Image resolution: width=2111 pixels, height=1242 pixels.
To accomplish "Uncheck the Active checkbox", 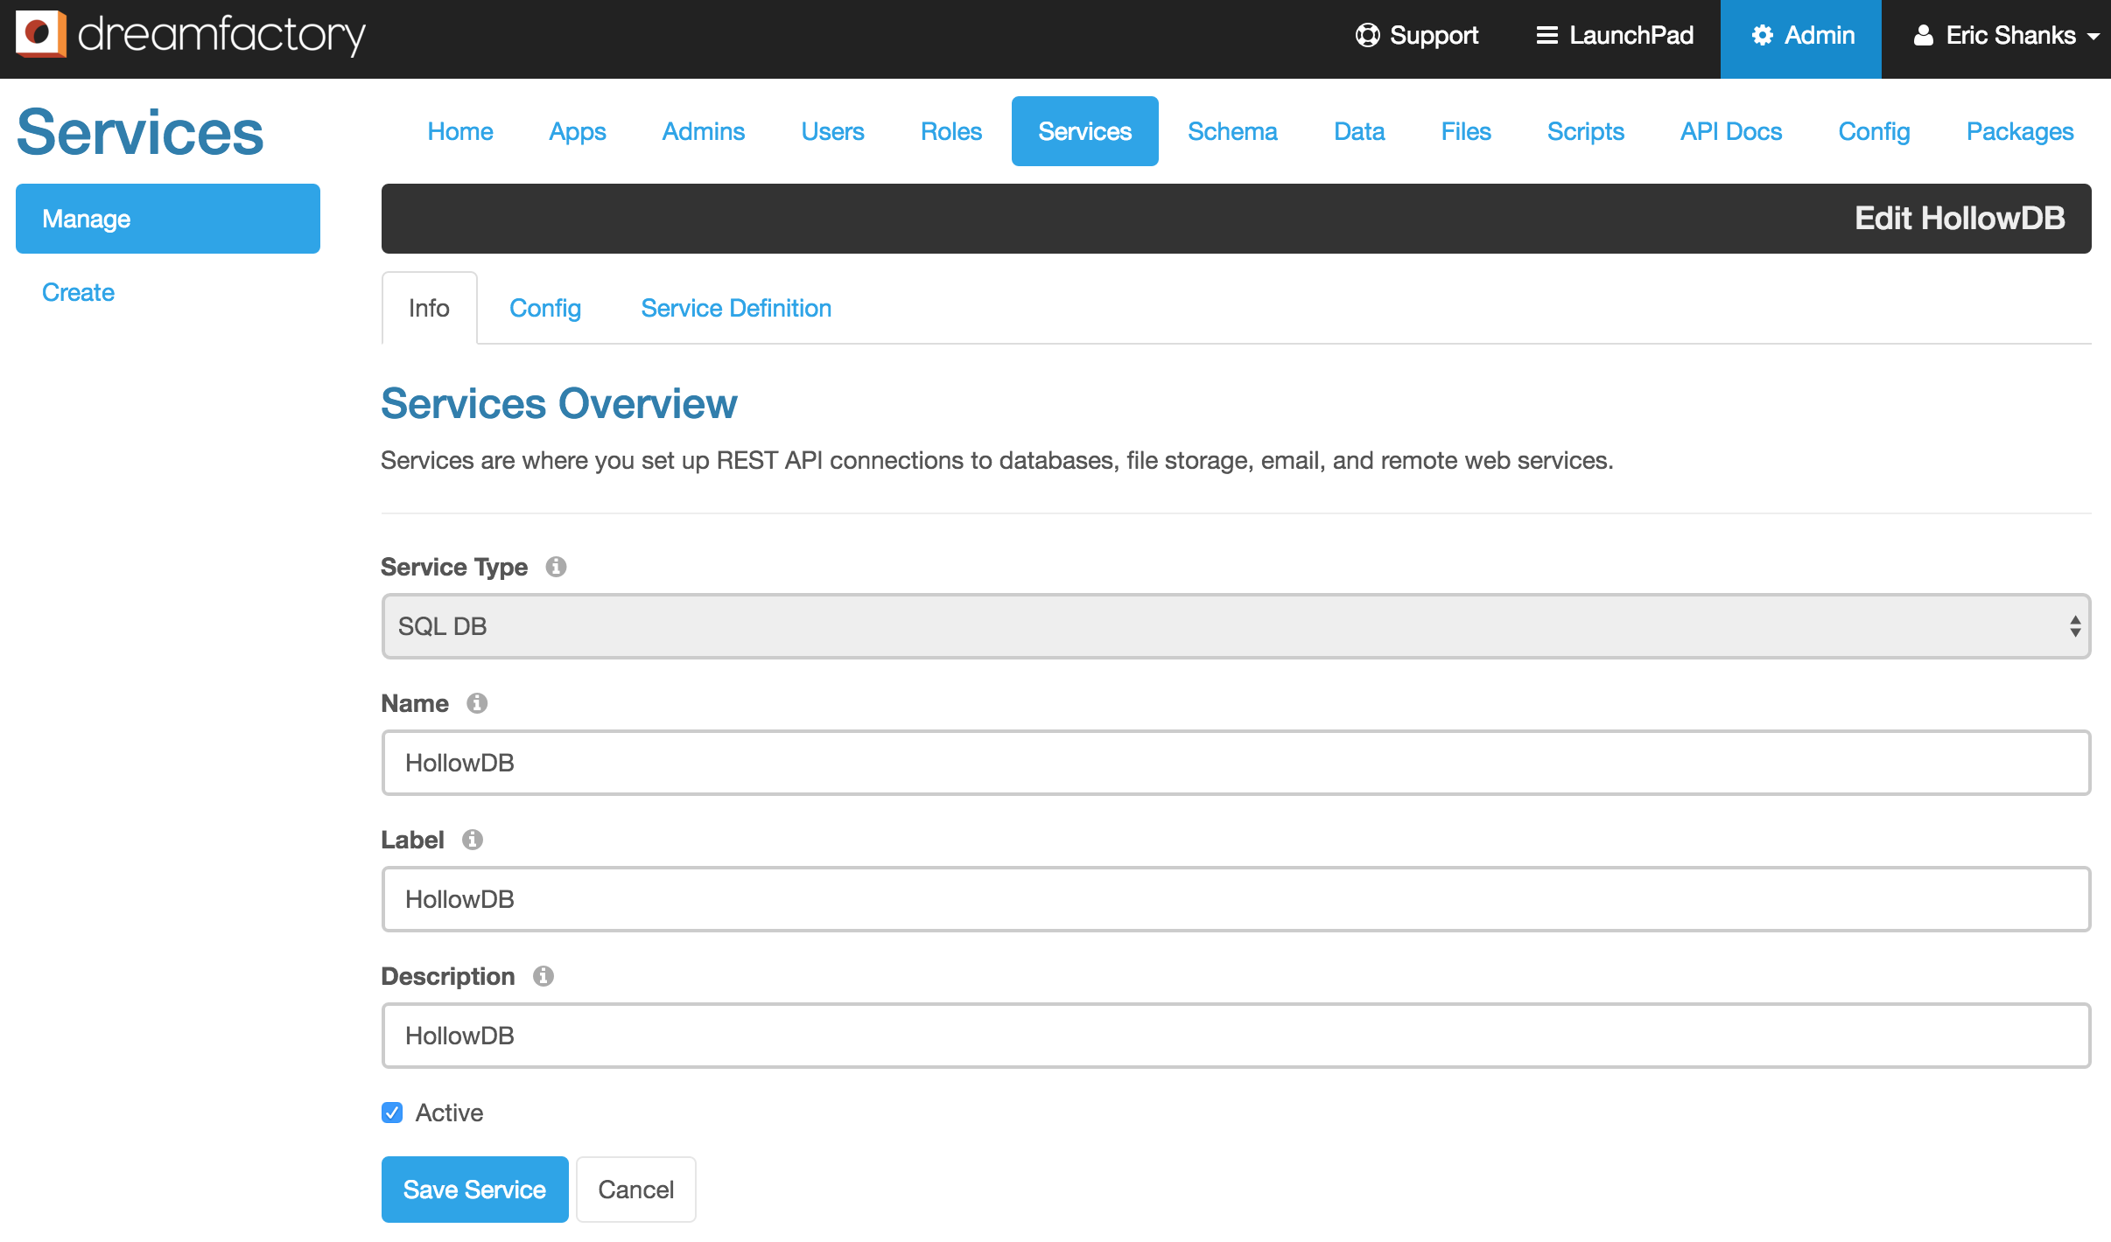I will (x=392, y=1113).
